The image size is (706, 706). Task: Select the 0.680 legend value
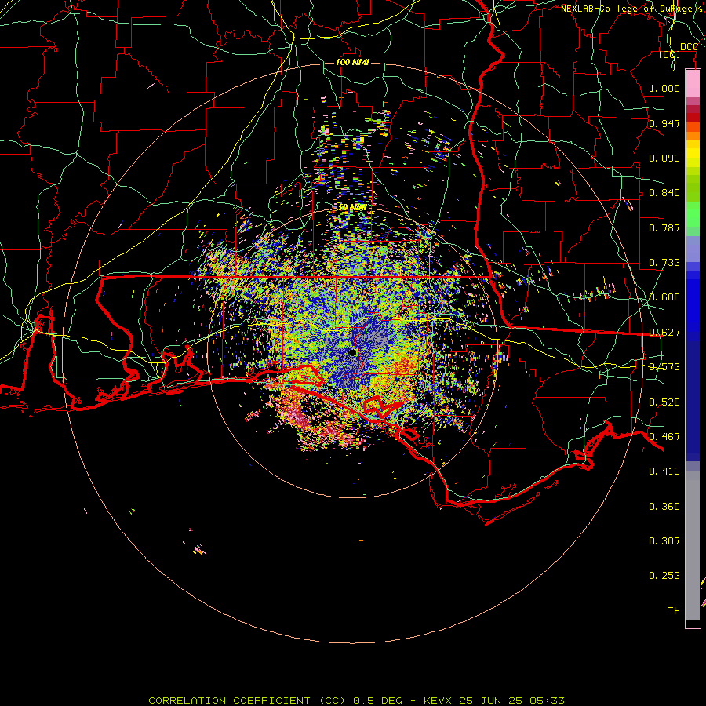point(664,297)
